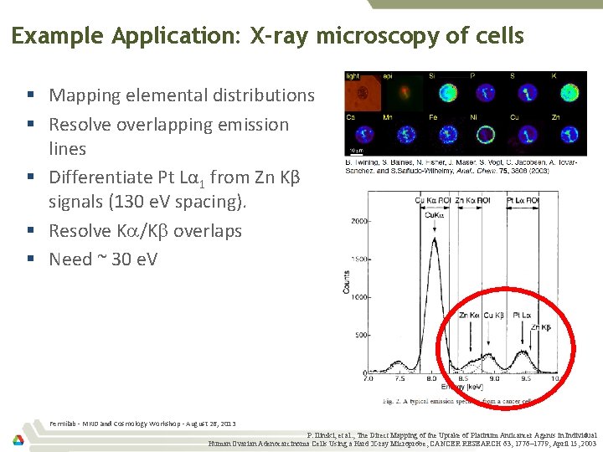Click the 'Pt Lα' peak annotation

(x=522, y=316)
